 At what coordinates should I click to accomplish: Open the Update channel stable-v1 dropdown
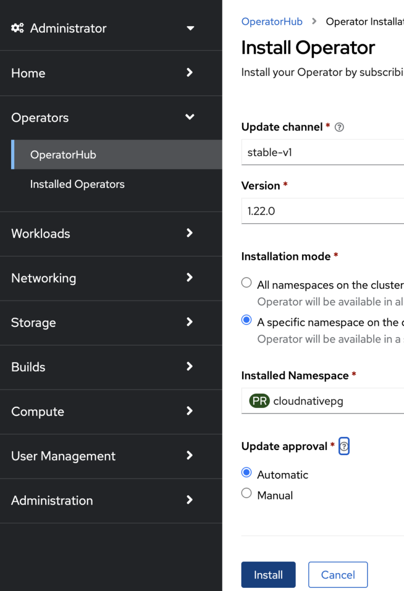click(x=322, y=153)
